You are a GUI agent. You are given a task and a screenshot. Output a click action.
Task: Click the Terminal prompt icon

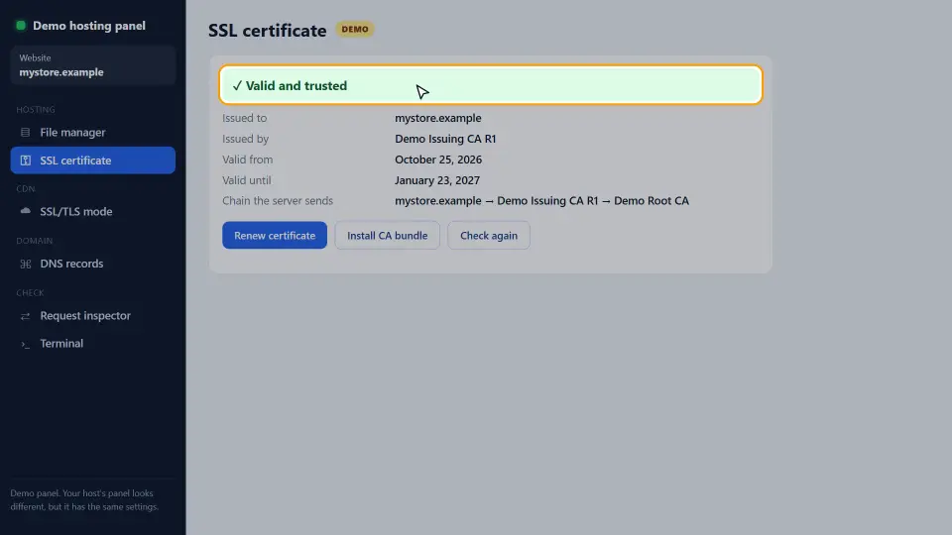tap(25, 344)
